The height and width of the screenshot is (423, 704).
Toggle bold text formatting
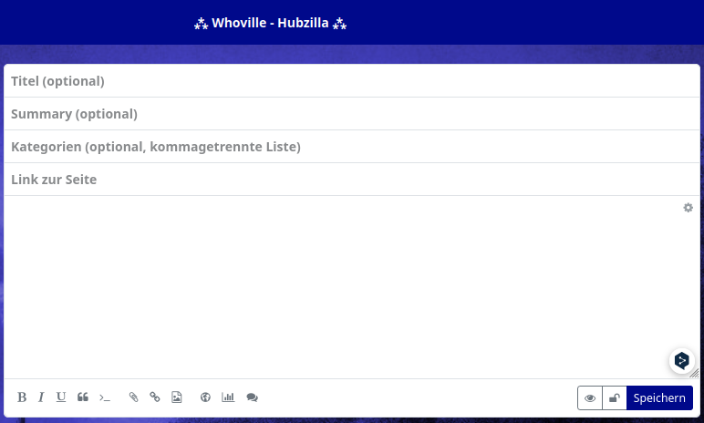(22, 397)
